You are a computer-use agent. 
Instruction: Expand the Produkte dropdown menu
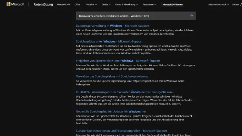pos(91,5)
